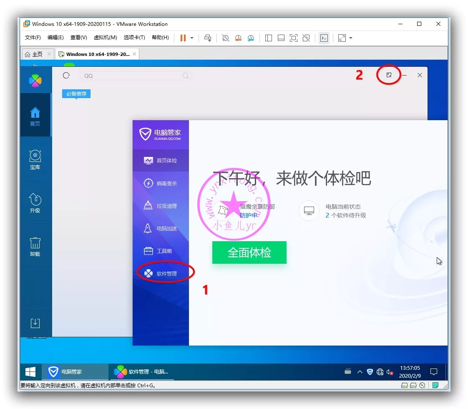The width and height of the screenshot is (468, 409).
Task: Click the mini-mode icon circled in red
Action: pos(389,75)
